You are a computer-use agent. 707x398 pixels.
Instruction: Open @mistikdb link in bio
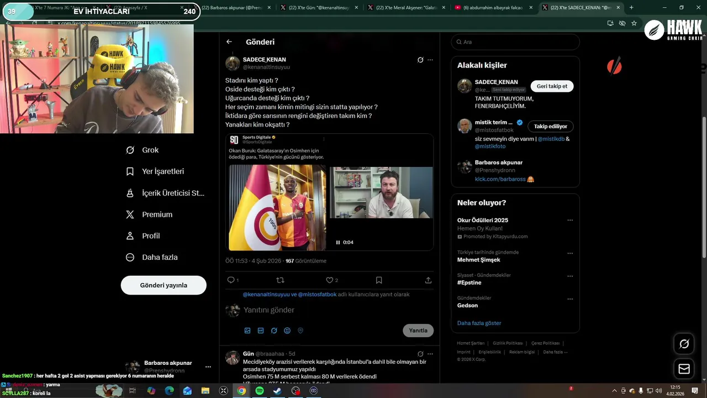coord(551,139)
